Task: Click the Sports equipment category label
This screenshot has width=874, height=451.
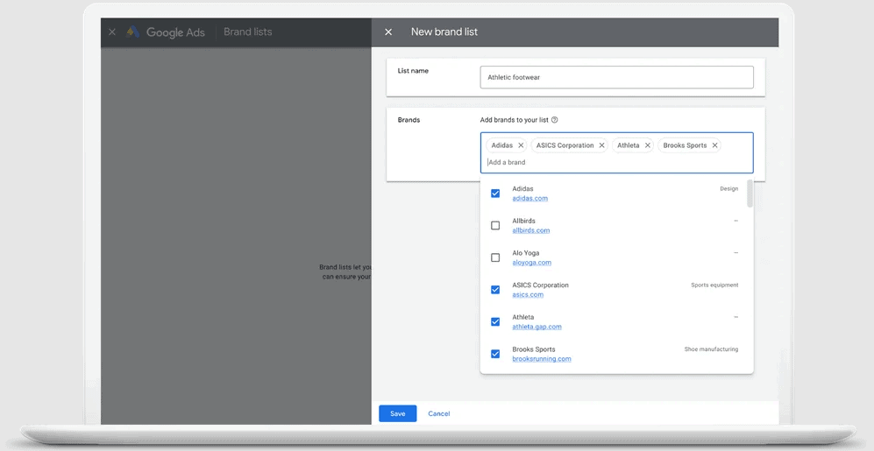Action: (714, 285)
